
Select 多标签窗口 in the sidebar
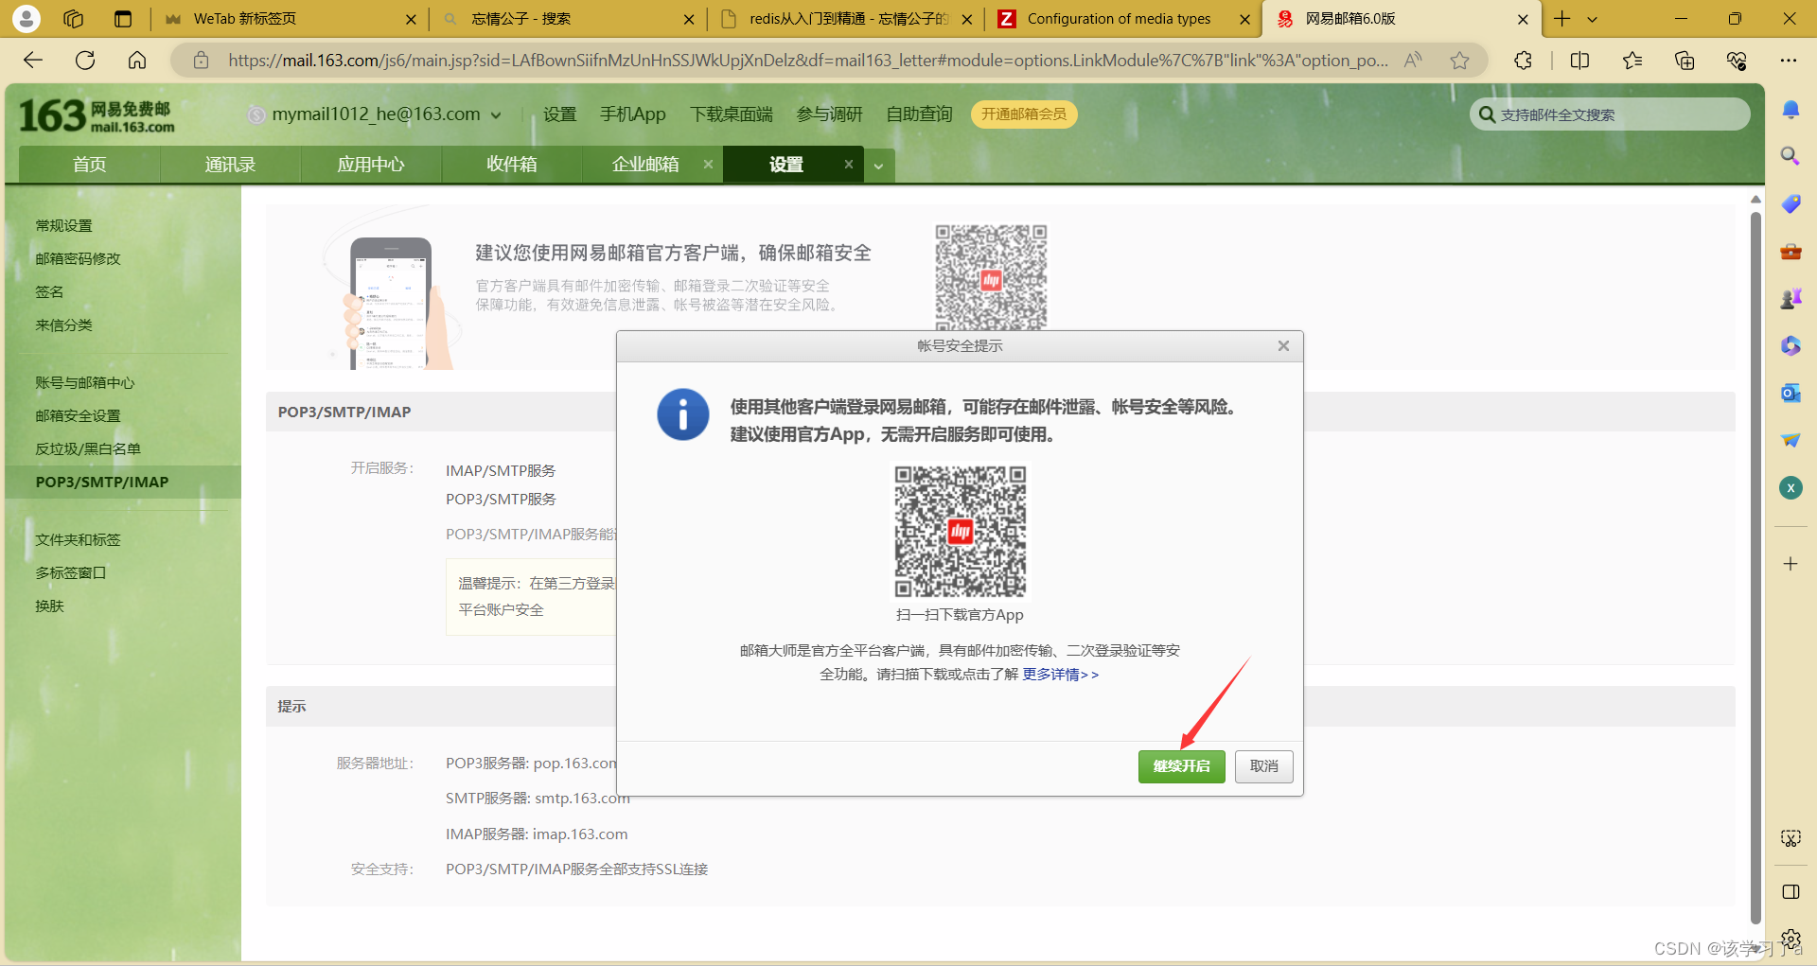coord(70,572)
